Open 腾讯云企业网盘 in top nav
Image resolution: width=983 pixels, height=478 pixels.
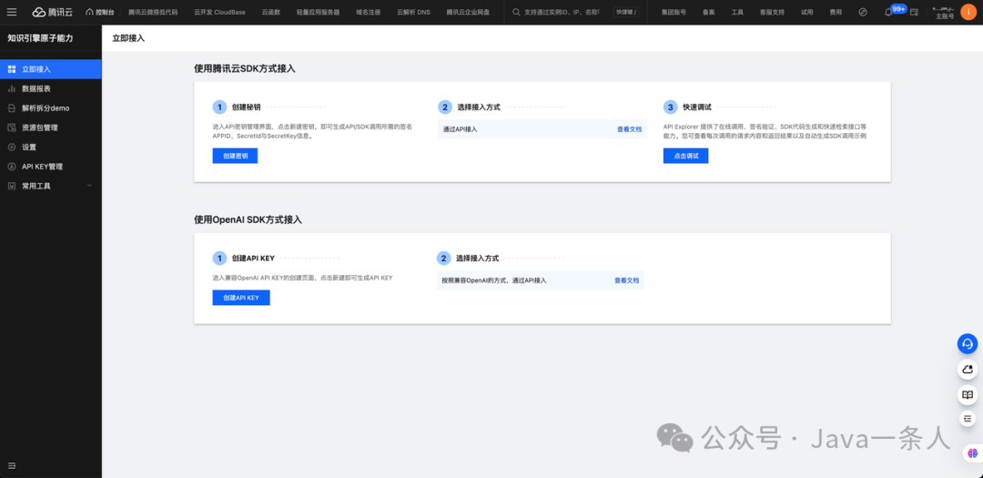point(468,12)
